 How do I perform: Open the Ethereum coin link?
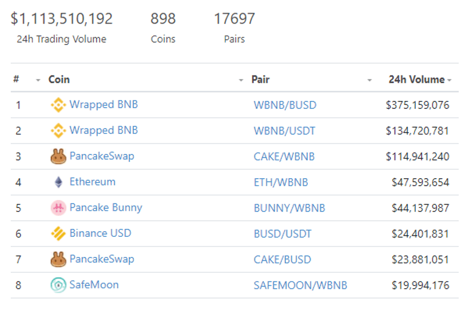(x=92, y=182)
